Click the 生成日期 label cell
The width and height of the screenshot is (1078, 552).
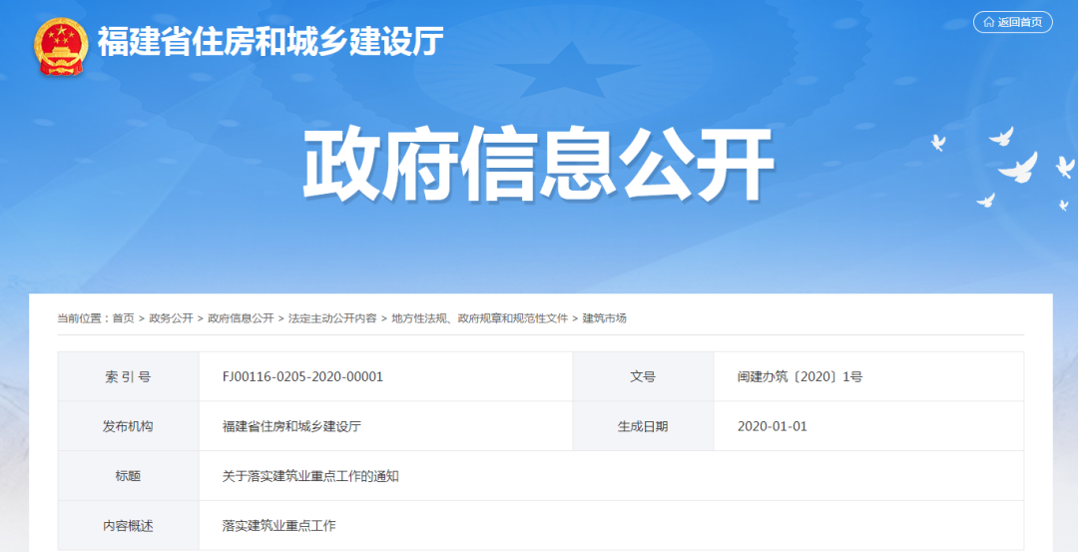(x=643, y=426)
